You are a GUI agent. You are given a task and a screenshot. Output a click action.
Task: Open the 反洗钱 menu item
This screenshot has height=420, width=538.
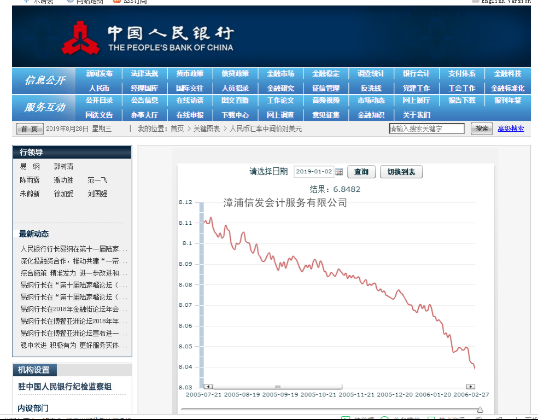tap(371, 88)
